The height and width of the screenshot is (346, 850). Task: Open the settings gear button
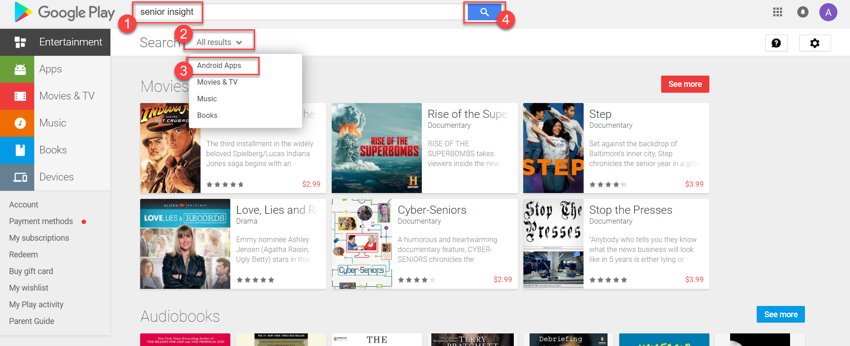pos(815,43)
